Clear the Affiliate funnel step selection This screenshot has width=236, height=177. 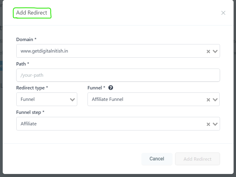click(208, 124)
